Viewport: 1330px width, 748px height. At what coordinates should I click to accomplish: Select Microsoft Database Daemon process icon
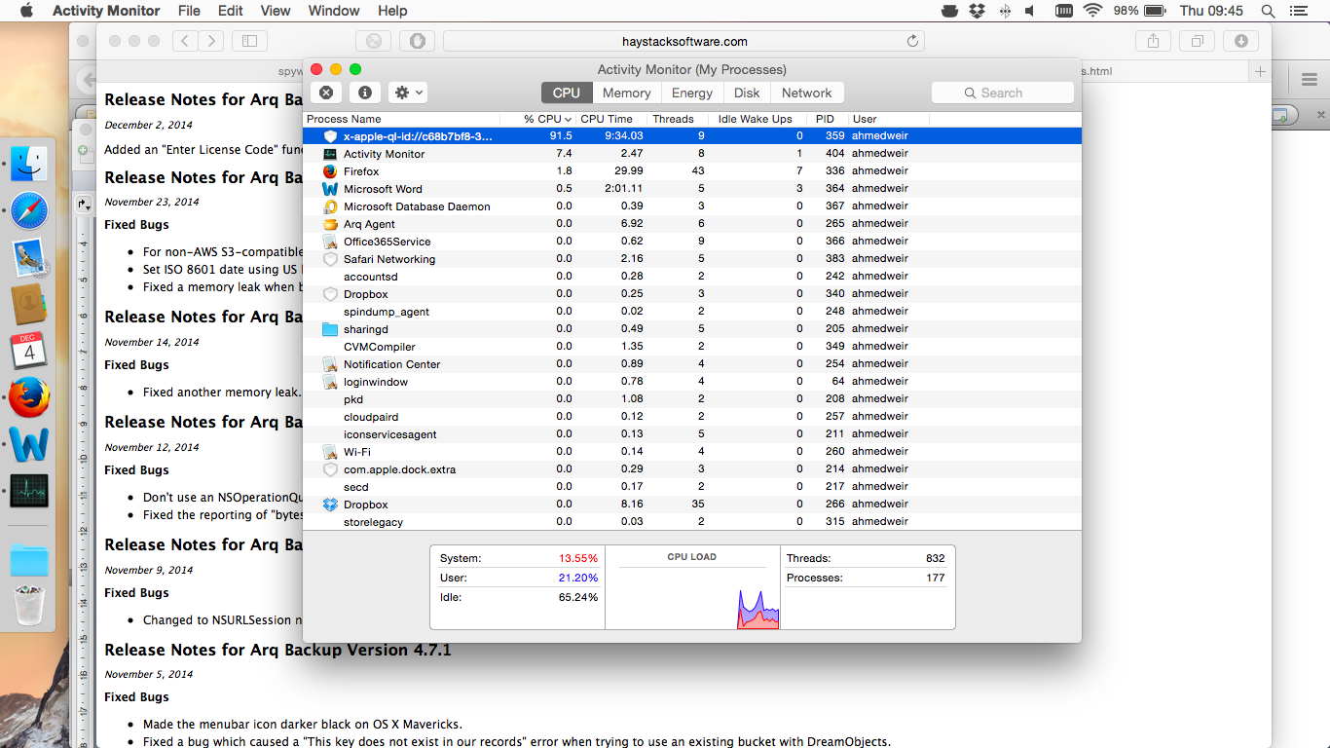point(330,206)
